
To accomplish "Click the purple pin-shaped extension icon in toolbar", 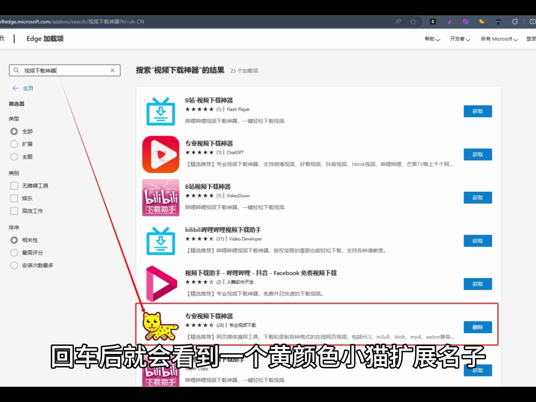I will point(449,22).
